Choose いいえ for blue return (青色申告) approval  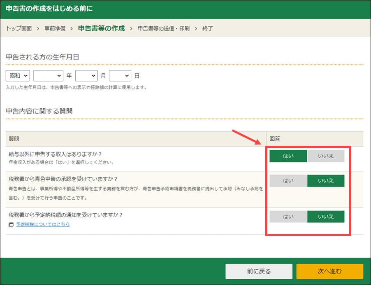[326, 181]
